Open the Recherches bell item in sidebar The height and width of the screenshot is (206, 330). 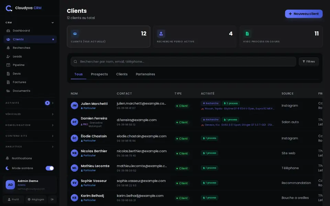tap(30, 48)
